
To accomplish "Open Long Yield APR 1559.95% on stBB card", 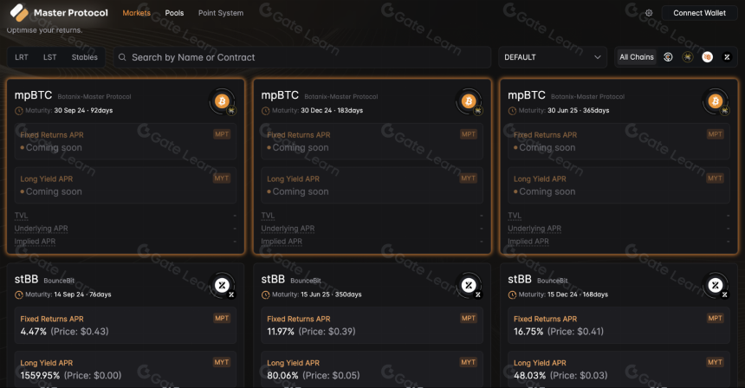I will point(126,370).
